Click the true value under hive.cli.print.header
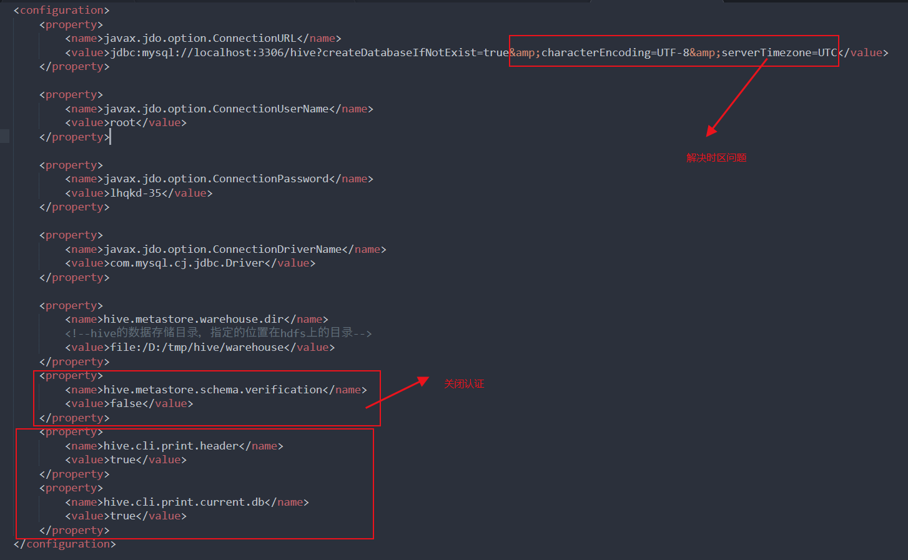This screenshot has width=908, height=560. pos(122,459)
